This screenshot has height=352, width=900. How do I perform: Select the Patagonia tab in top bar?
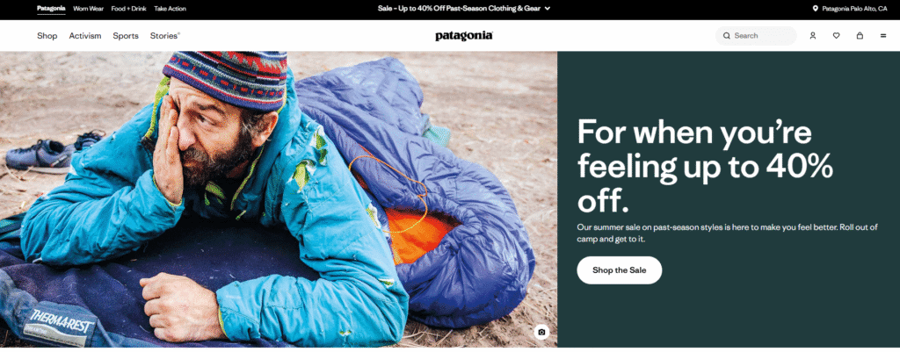(51, 9)
